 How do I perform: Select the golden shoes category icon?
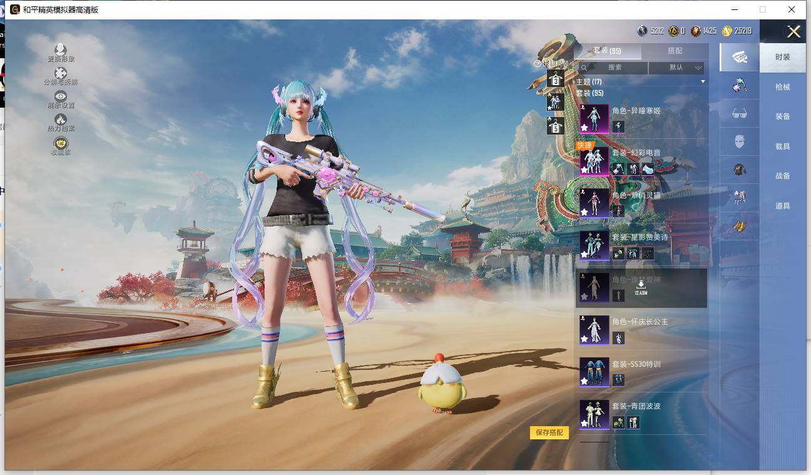coord(740,227)
